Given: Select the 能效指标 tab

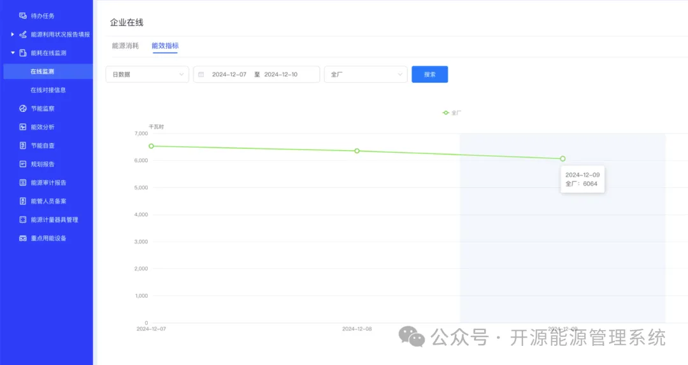Looking at the screenshot, I should 165,46.
